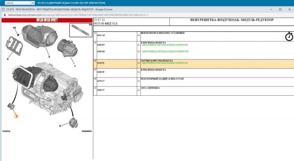The image size is (294, 161).
Task: Choose part number 6450 09
Action: [101, 72]
